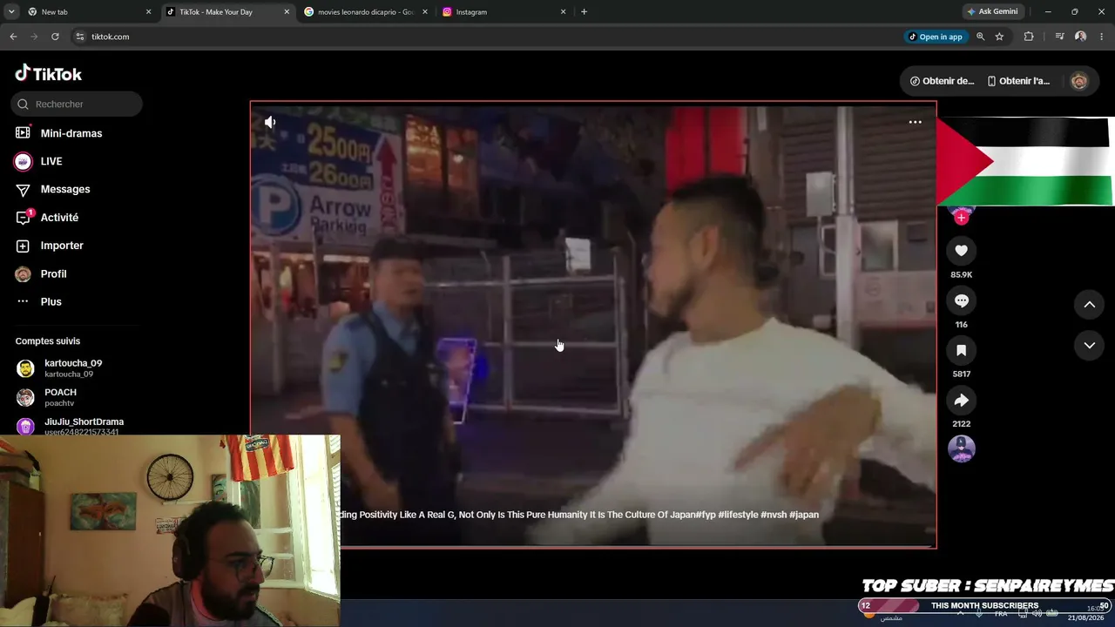Click the Rechercher search field
The width and height of the screenshot is (1115, 627).
click(77, 104)
